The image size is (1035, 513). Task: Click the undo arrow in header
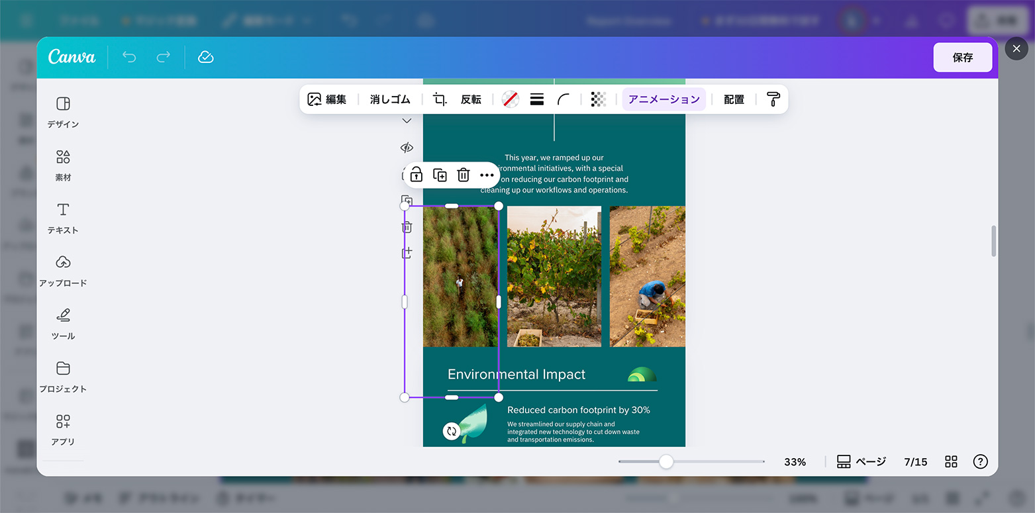click(x=129, y=58)
